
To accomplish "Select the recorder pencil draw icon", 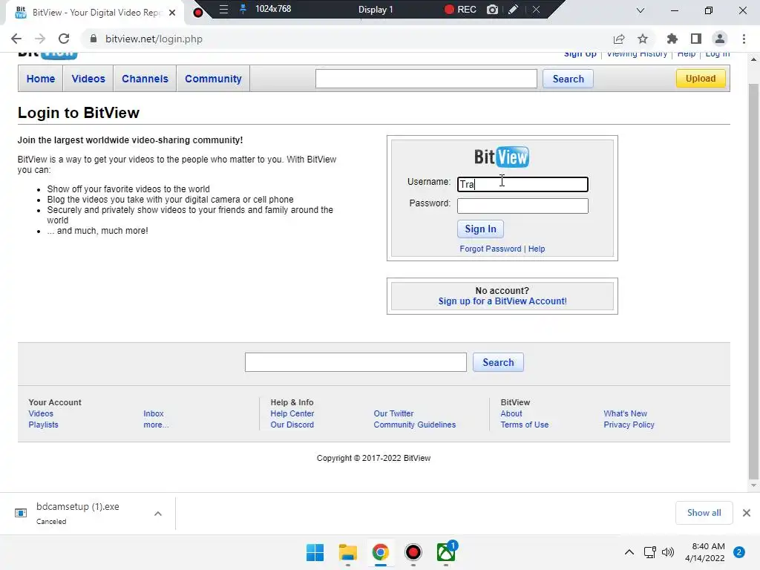I will pyautogui.click(x=514, y=9).
